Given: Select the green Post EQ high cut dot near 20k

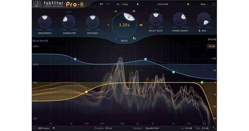Looking at the screenshot, I should point(202,82).
